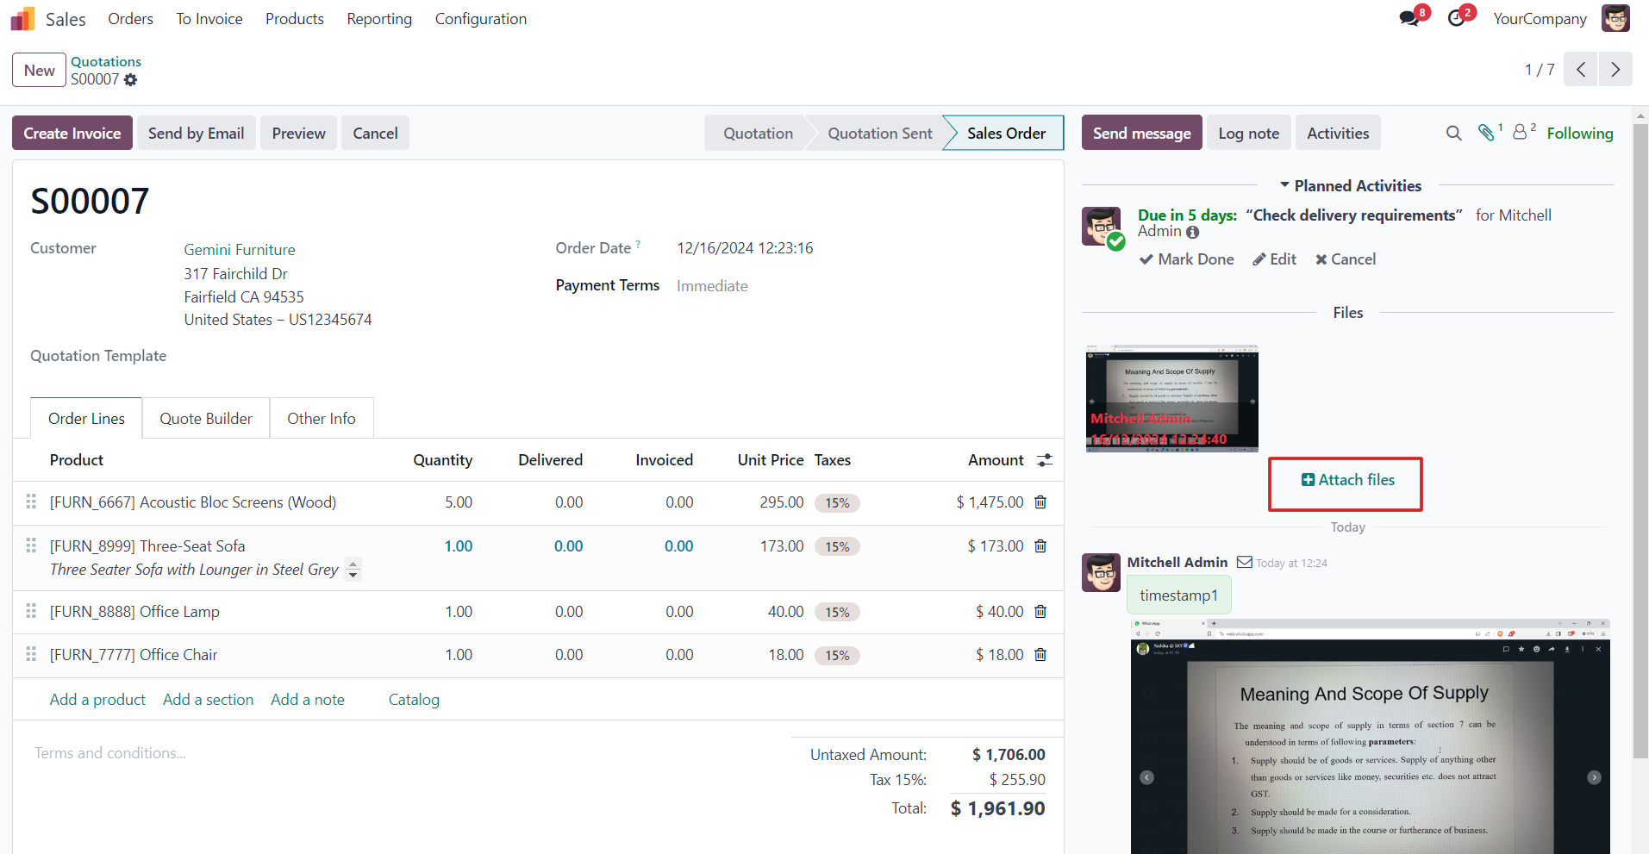The width and height of the screenshot is (1649, 854).
Task: Mark the planned activity as Done
Action: click(1186, 259)
